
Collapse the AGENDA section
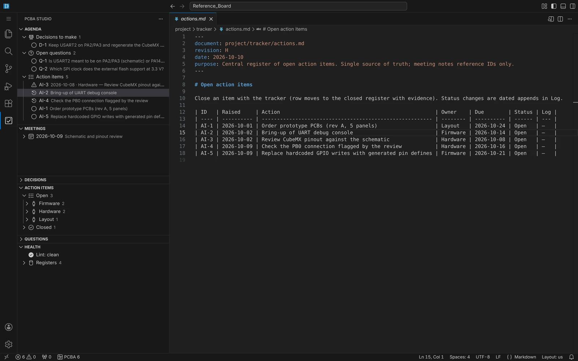(21, 29)
